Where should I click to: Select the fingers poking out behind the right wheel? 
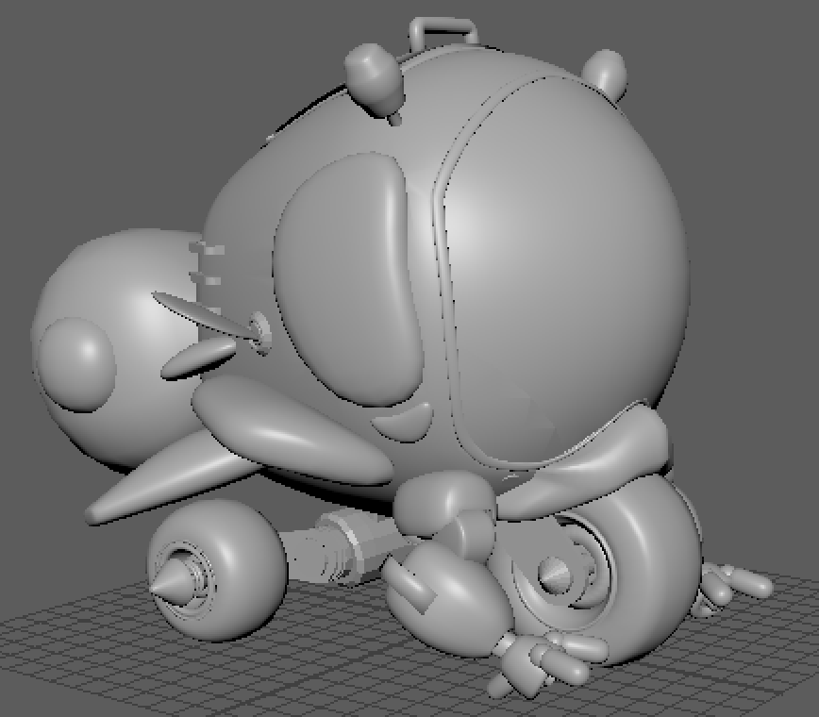[734, 588]
